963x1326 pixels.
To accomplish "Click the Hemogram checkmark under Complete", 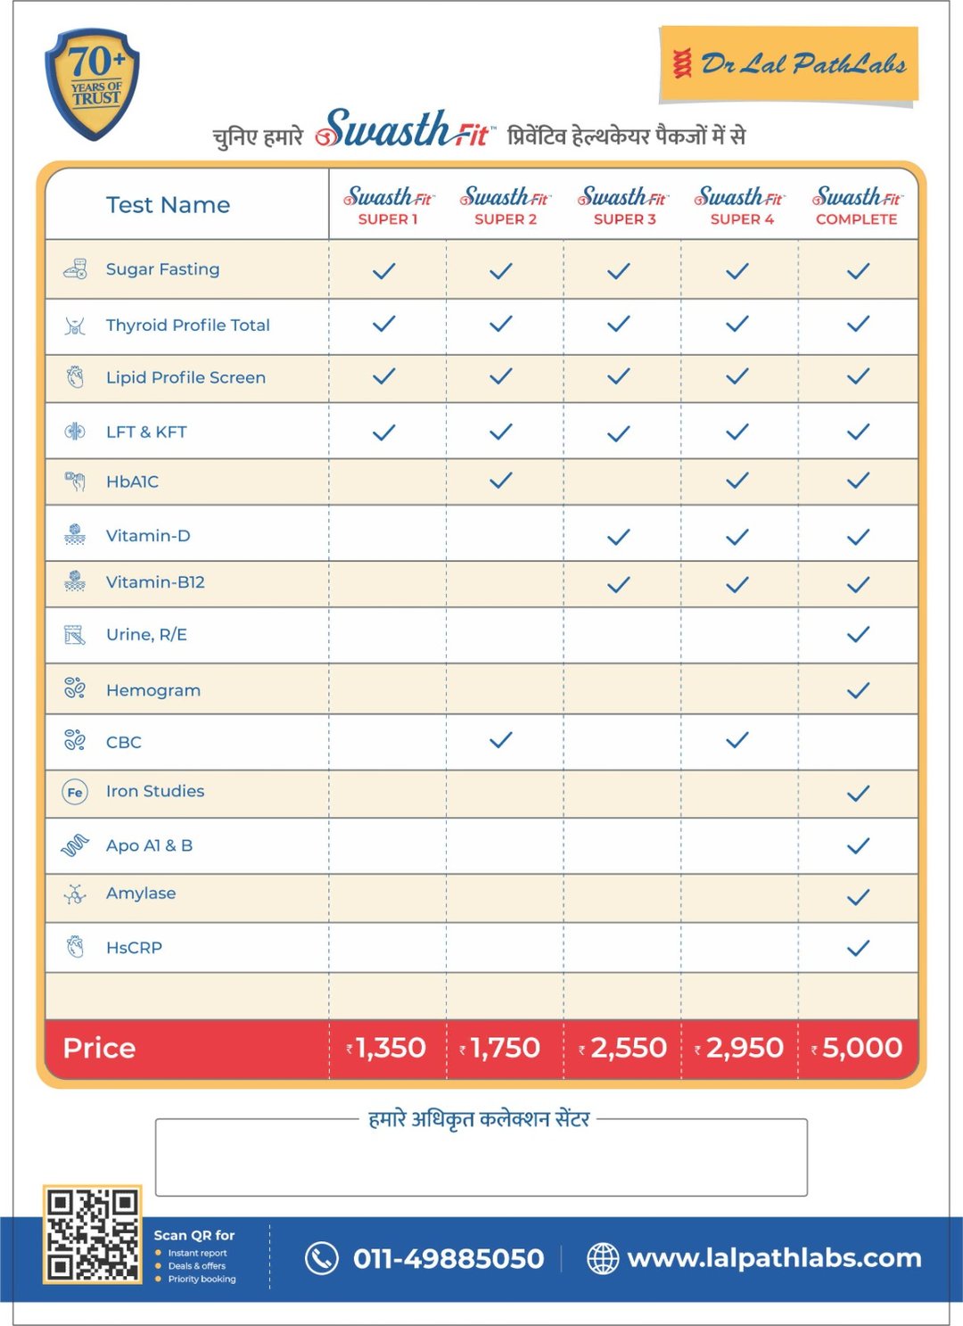I will click(x=858, y=690).
